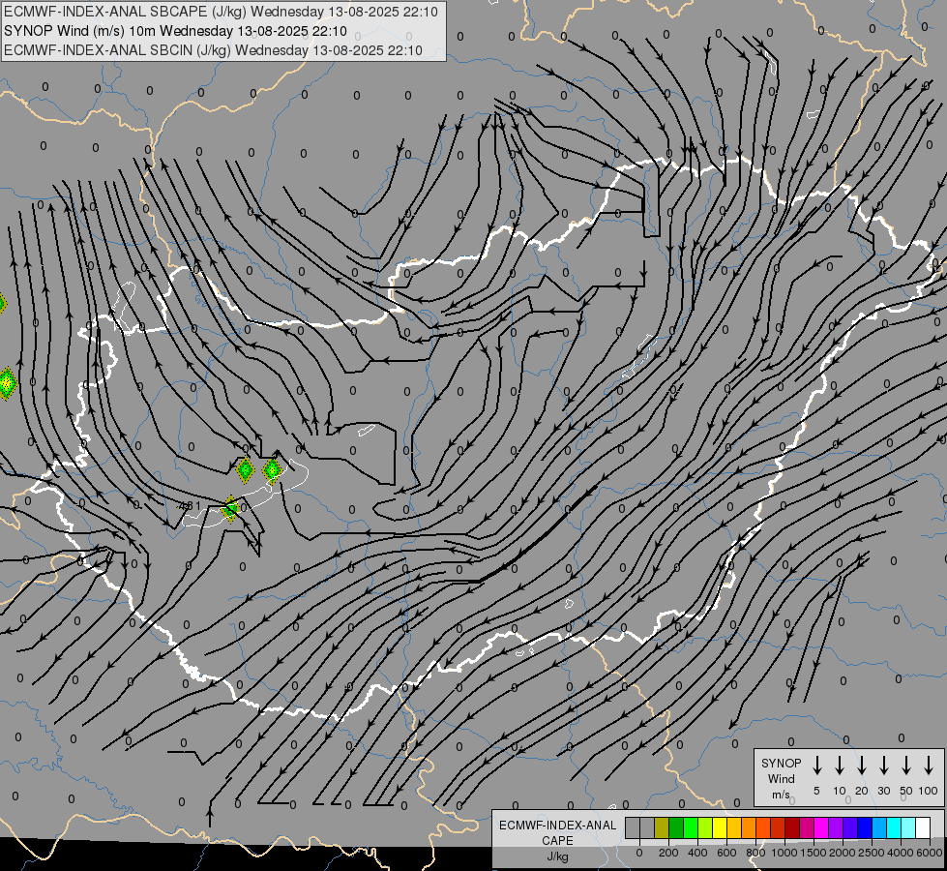Select the 10 m/s wind arrow in legend
The image size is (947, 871).
click(839, 766)
